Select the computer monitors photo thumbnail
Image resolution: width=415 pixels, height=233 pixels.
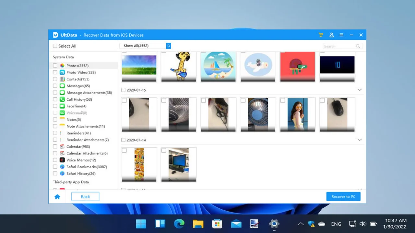[x=179, y=165]
